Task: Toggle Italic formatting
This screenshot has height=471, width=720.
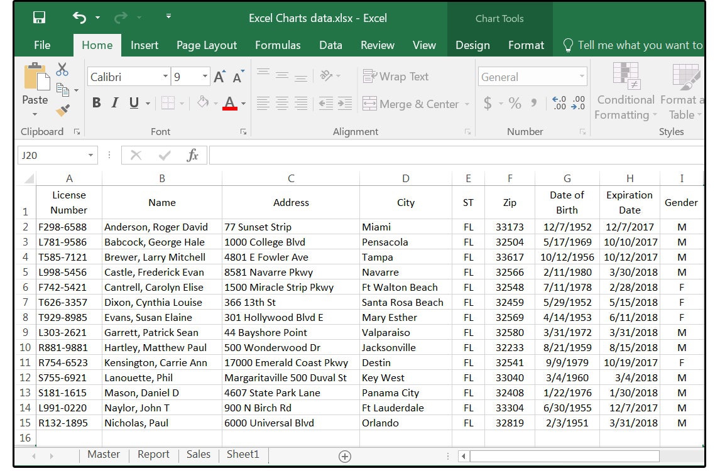Action: pyautogui.click(x=114, y=104)
